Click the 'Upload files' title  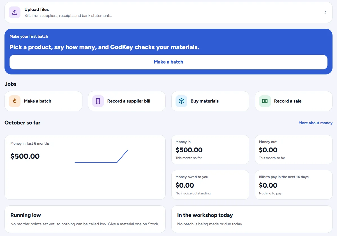pos(36,10)
